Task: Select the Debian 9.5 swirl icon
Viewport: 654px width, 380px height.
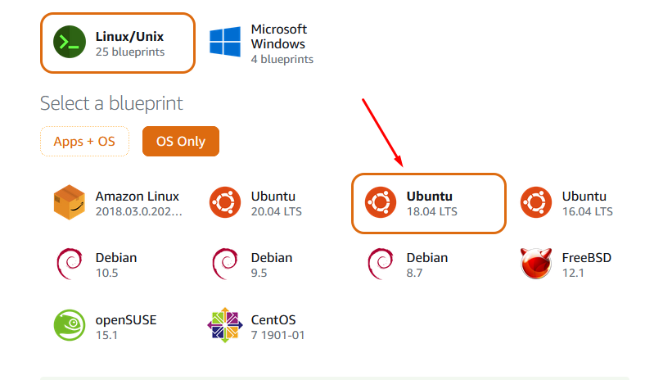Action: coord(225,264)
